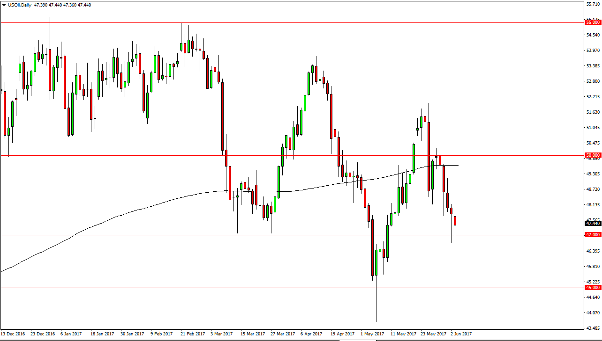The height and width of the screenshot is (341, 602).
Task: Click the 55.000 resistance price label
Action: pyautogui.click(x=590, y=22)
